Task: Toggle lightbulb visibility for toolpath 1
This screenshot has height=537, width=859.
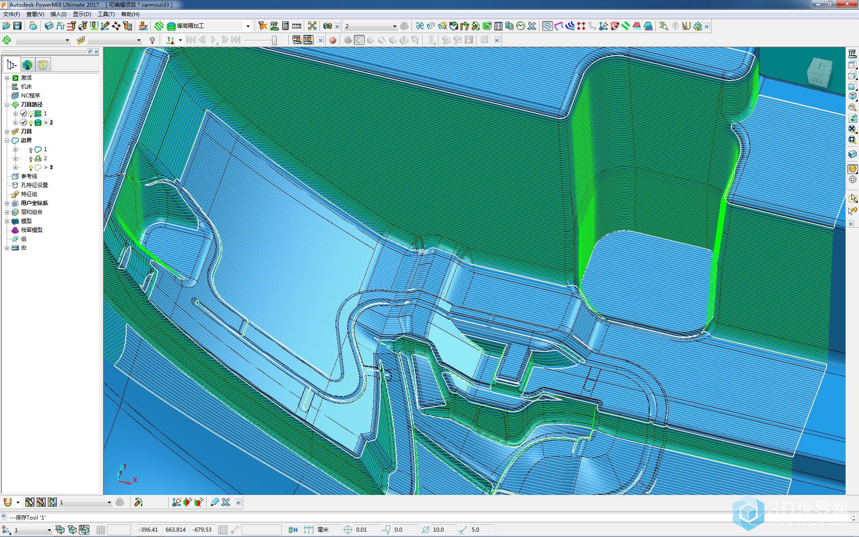Action: click(x=31, y=114)
